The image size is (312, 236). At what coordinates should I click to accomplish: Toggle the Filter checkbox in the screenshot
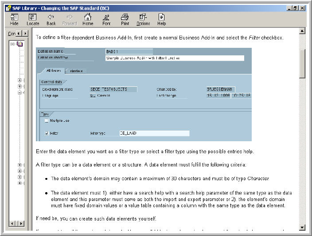(x=47, y=133)
